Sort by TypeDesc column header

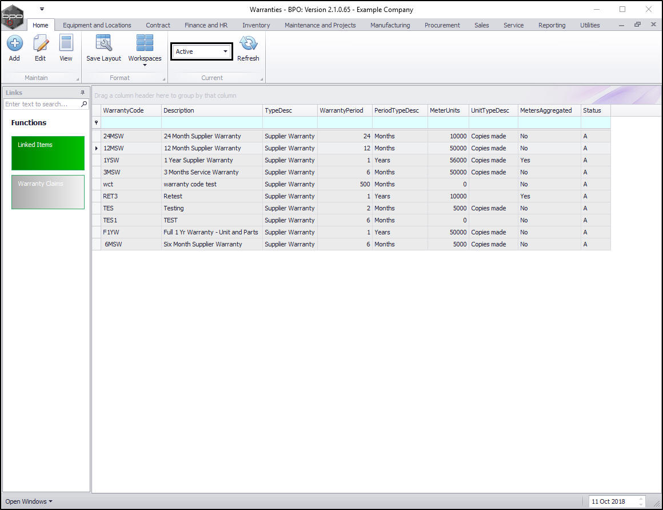tap(290, 110)
